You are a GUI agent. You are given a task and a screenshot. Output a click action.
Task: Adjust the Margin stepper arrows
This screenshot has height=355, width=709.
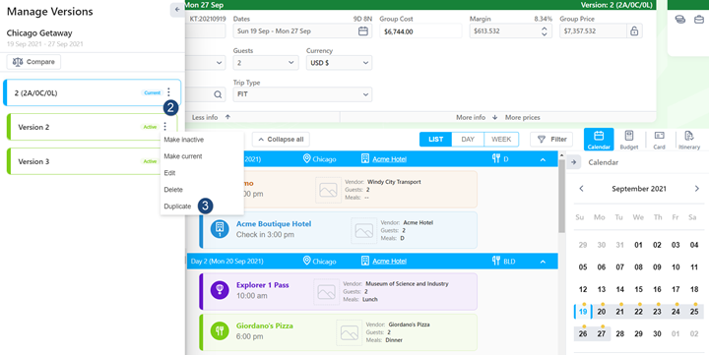[x=544, y=31]
